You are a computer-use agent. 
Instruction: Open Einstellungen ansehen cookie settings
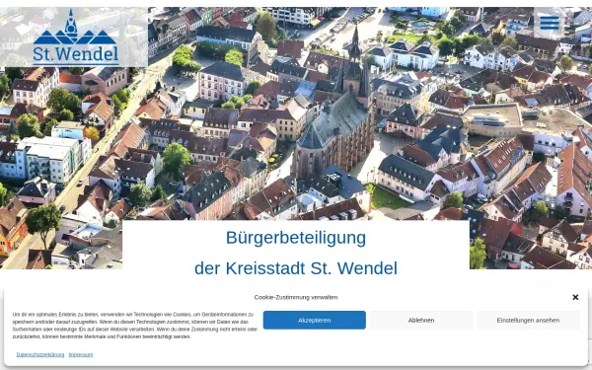click(x=528, y=320)
